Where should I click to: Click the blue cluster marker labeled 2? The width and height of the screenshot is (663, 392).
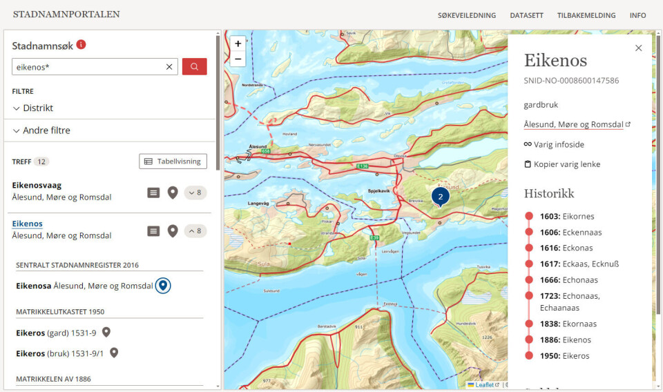[440, 197]
